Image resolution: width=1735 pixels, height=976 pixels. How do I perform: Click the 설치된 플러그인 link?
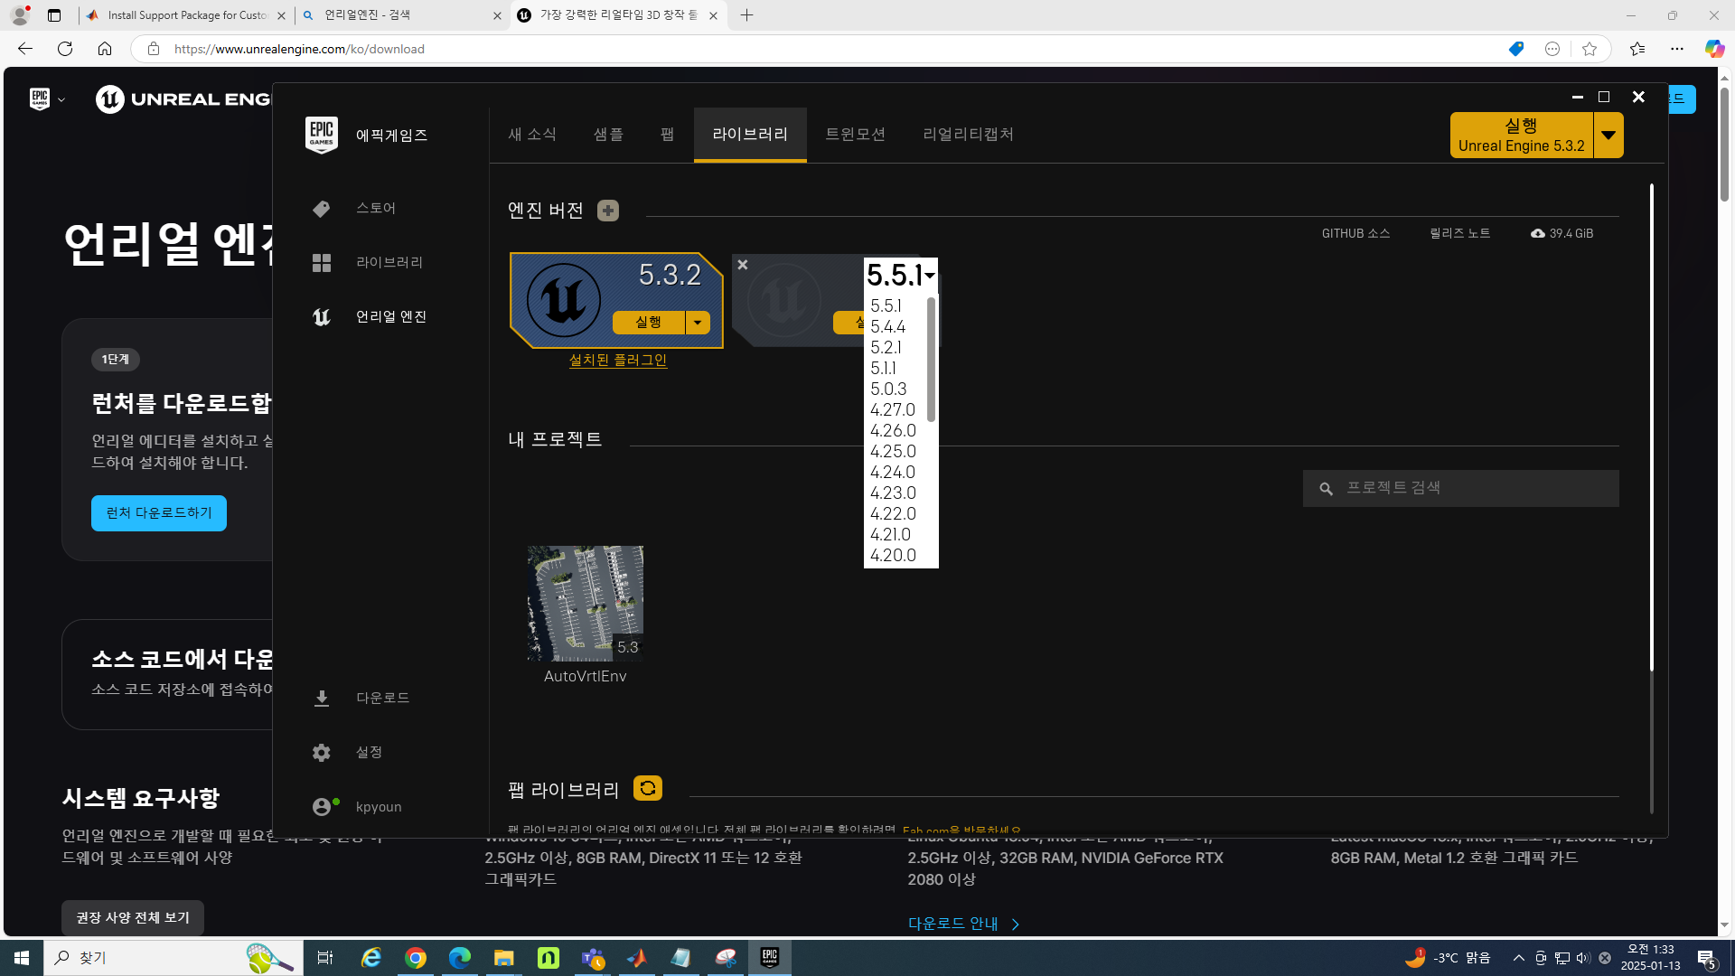[x=618, y=360]
